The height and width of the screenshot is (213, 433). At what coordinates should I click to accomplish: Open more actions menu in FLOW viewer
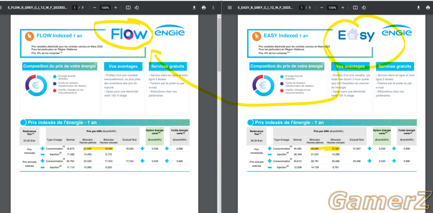tap(213, 8)
